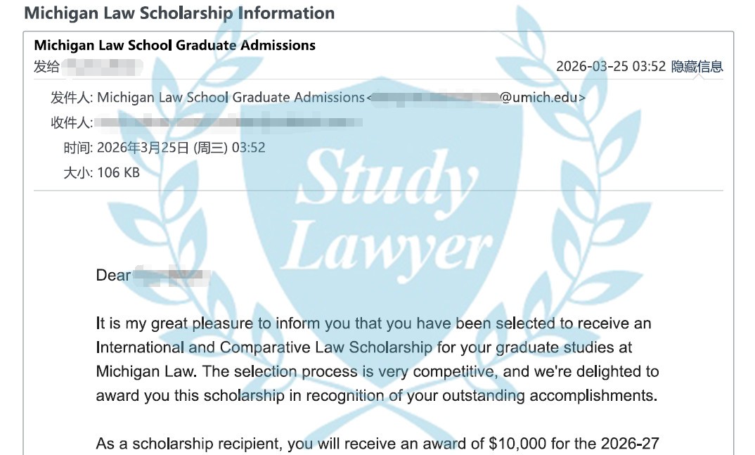Click sender name in the 发件人 row
The image size is (755, 455).
(231, 98)
